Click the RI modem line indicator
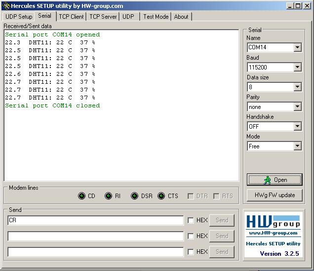This screenshot has width=314, height=271. (108, 196)
